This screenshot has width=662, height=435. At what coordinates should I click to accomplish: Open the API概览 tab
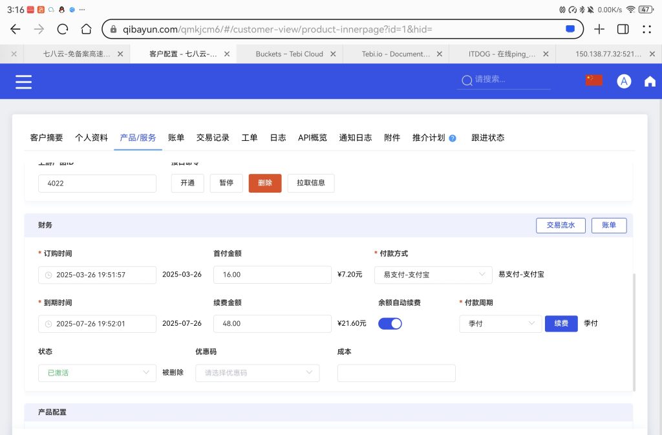312,138
